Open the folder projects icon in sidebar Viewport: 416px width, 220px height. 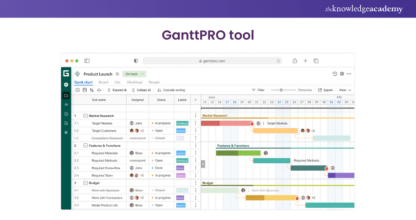tap(66, 95)
